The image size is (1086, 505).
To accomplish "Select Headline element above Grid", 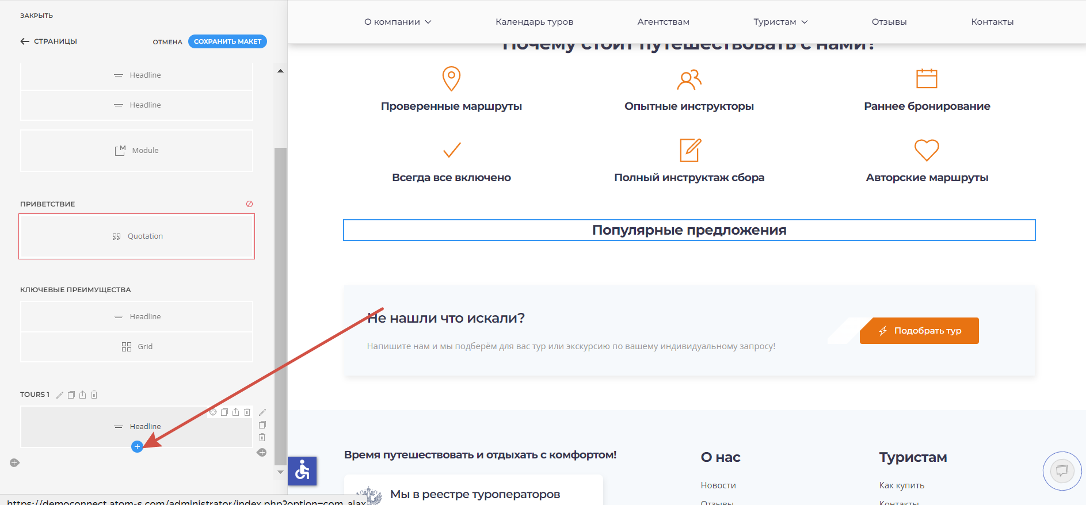I will [137, 317].
